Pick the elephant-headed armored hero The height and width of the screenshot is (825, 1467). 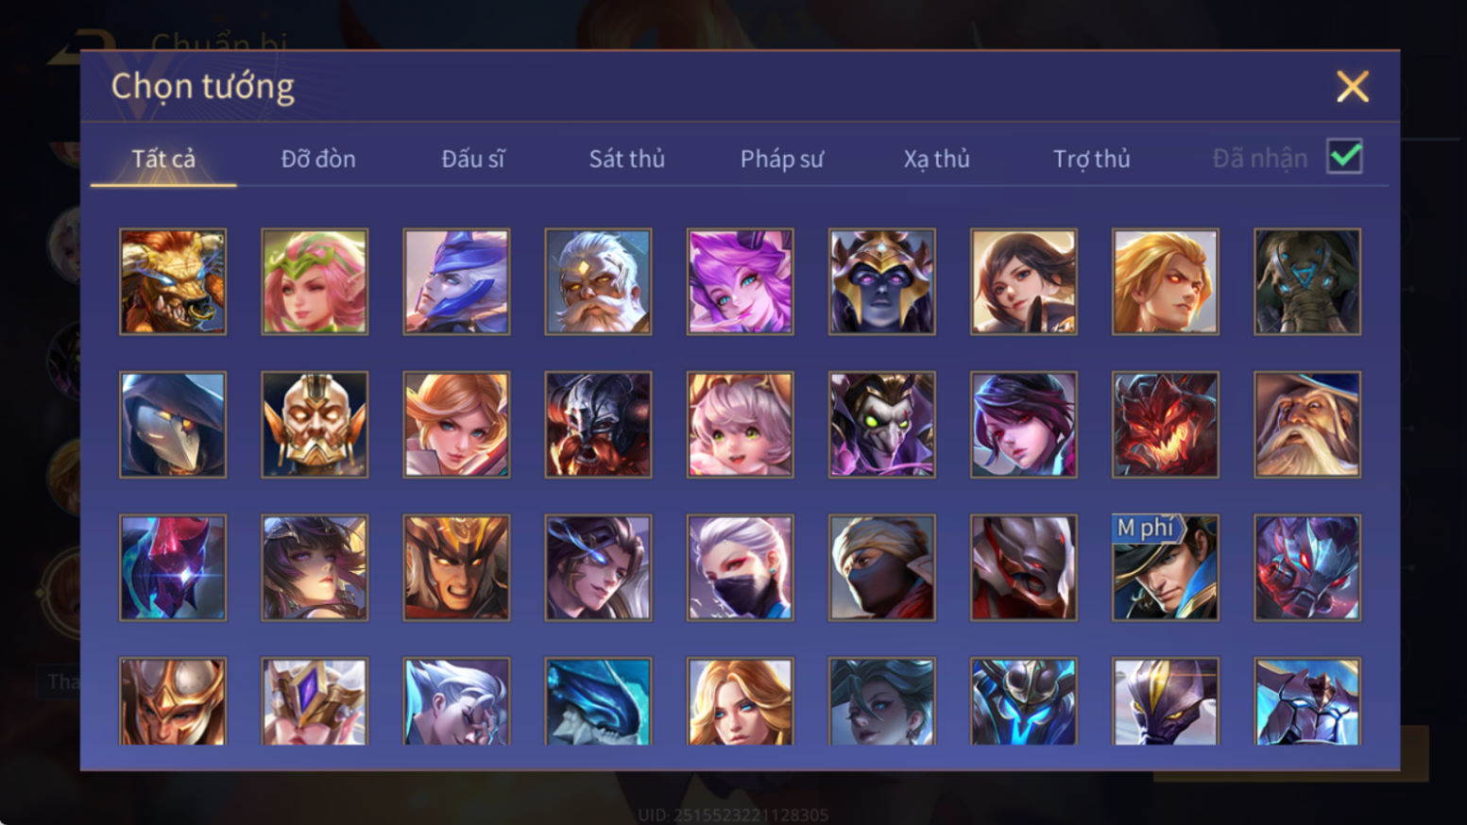pos(1307,281)
